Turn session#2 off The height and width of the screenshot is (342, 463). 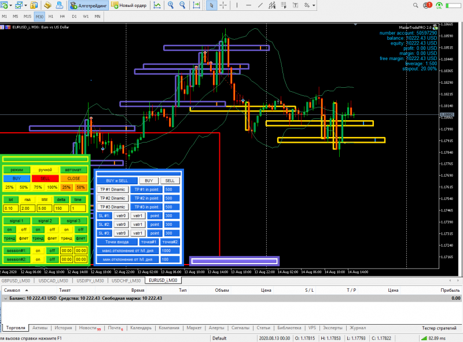point(52,259)
